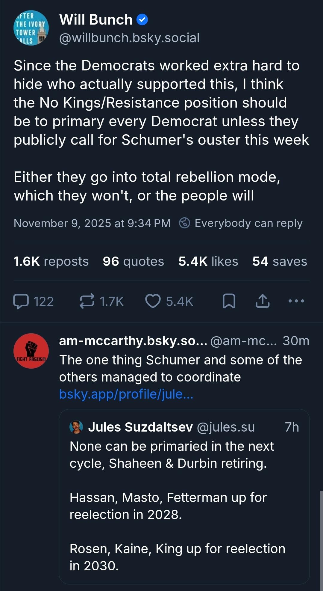323x591 pixels.
Task: Like the post with heart icon
Action: coord(153,301)
